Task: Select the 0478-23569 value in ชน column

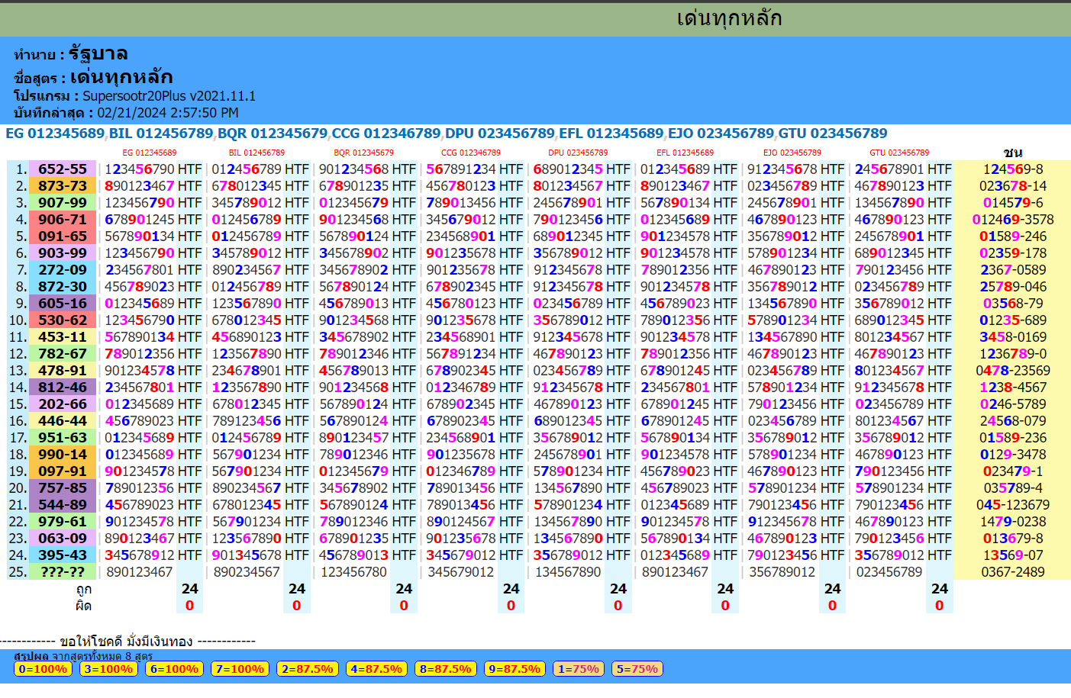Action: coord(1013,371)
